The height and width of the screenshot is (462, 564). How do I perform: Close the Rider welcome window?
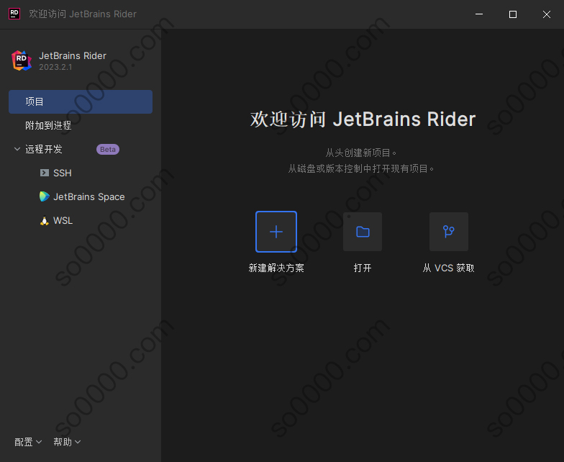(547, 14)
